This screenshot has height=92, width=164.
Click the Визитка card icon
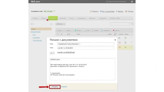click(117, 11)
